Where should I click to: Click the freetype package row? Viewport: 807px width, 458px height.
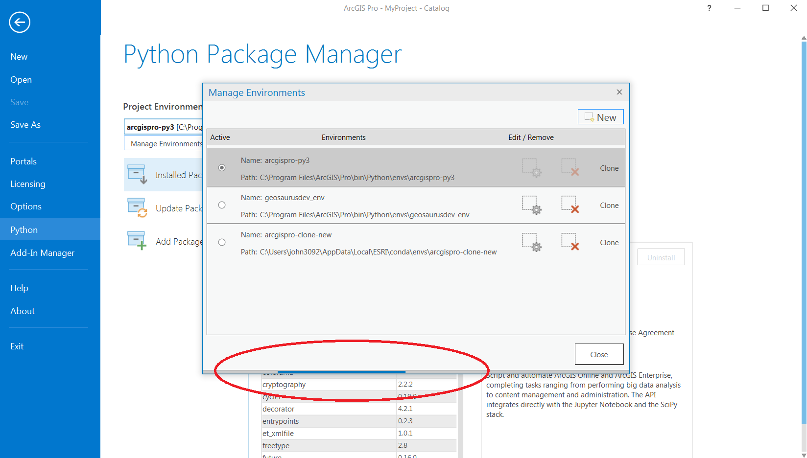tap(359, 446)
